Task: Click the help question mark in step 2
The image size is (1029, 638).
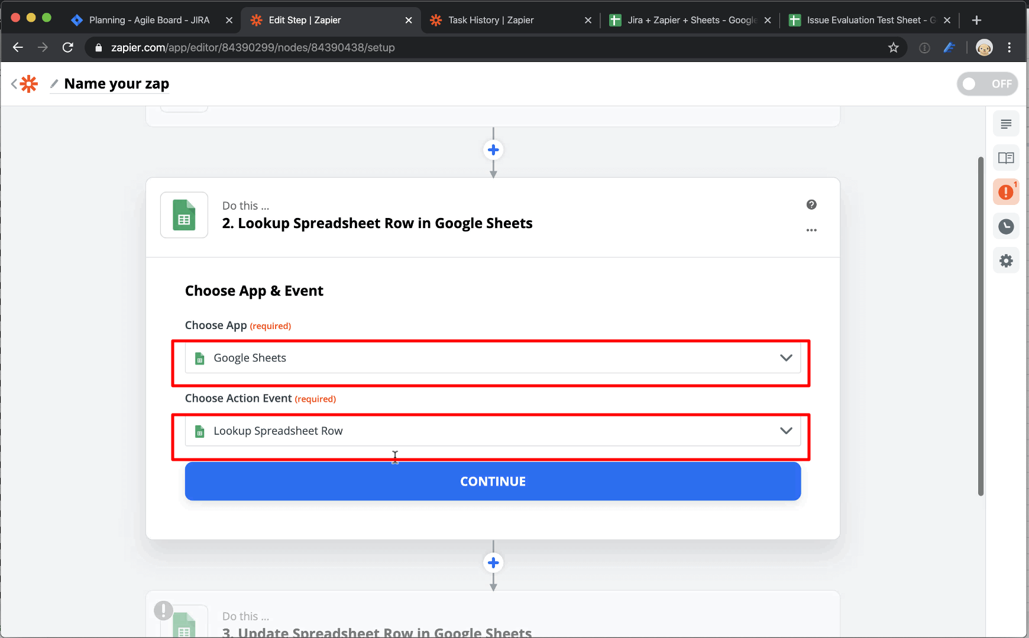Action: pyautogui.click(x=811, y=204)
